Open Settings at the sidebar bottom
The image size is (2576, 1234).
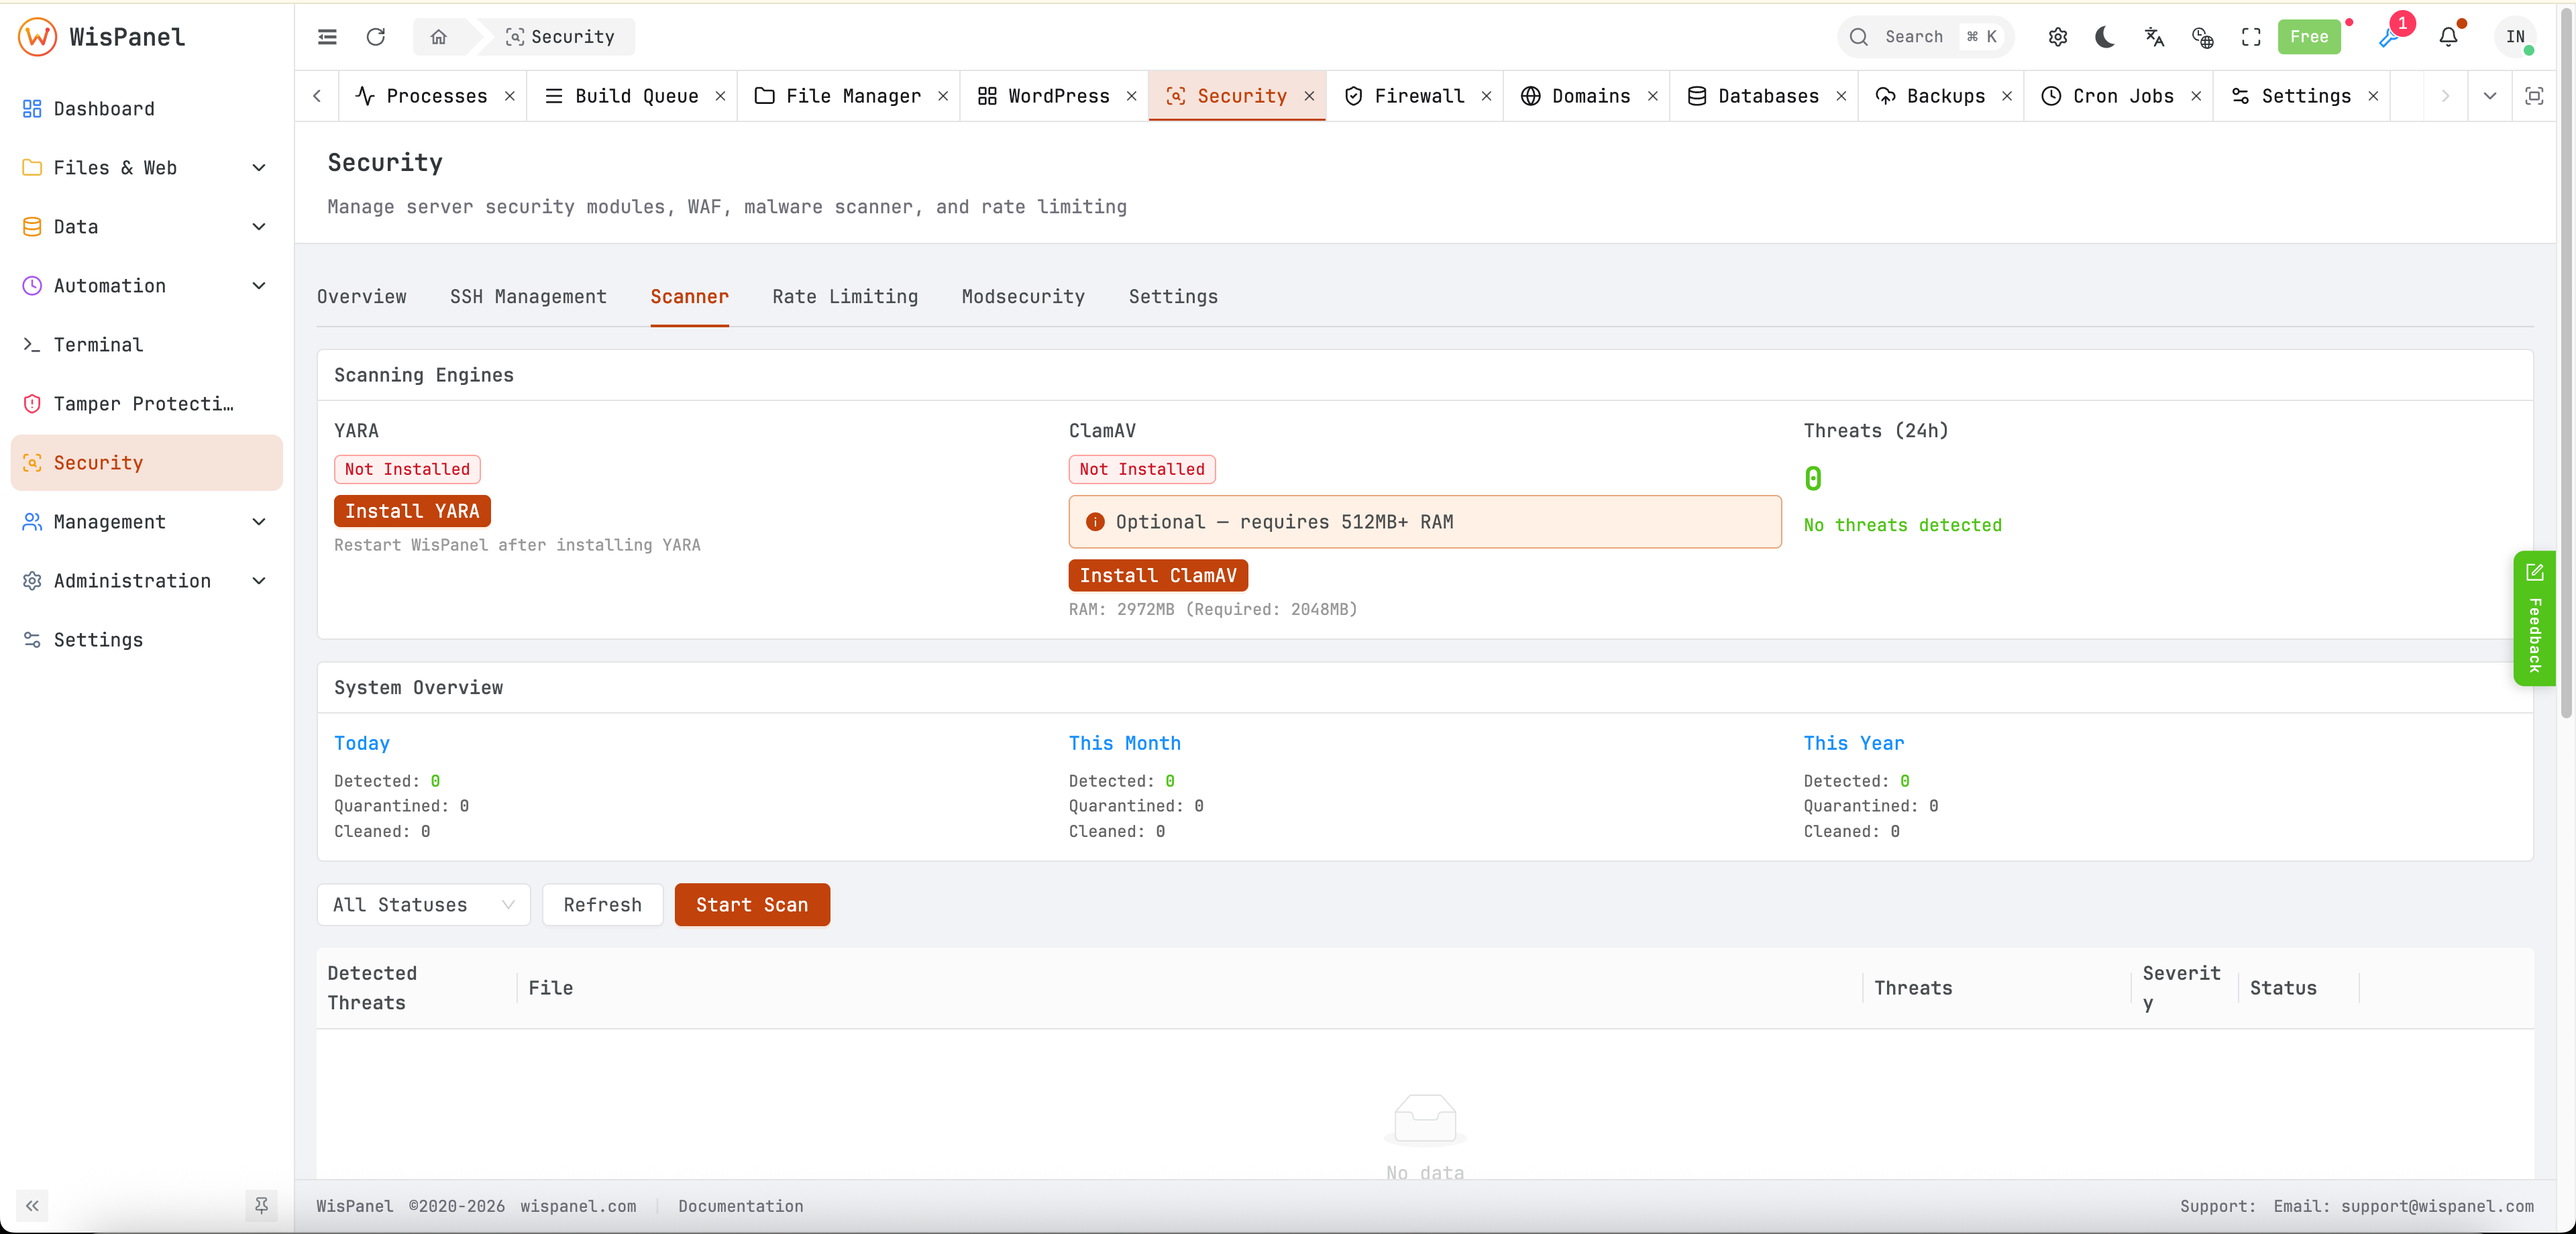point(146,639)
